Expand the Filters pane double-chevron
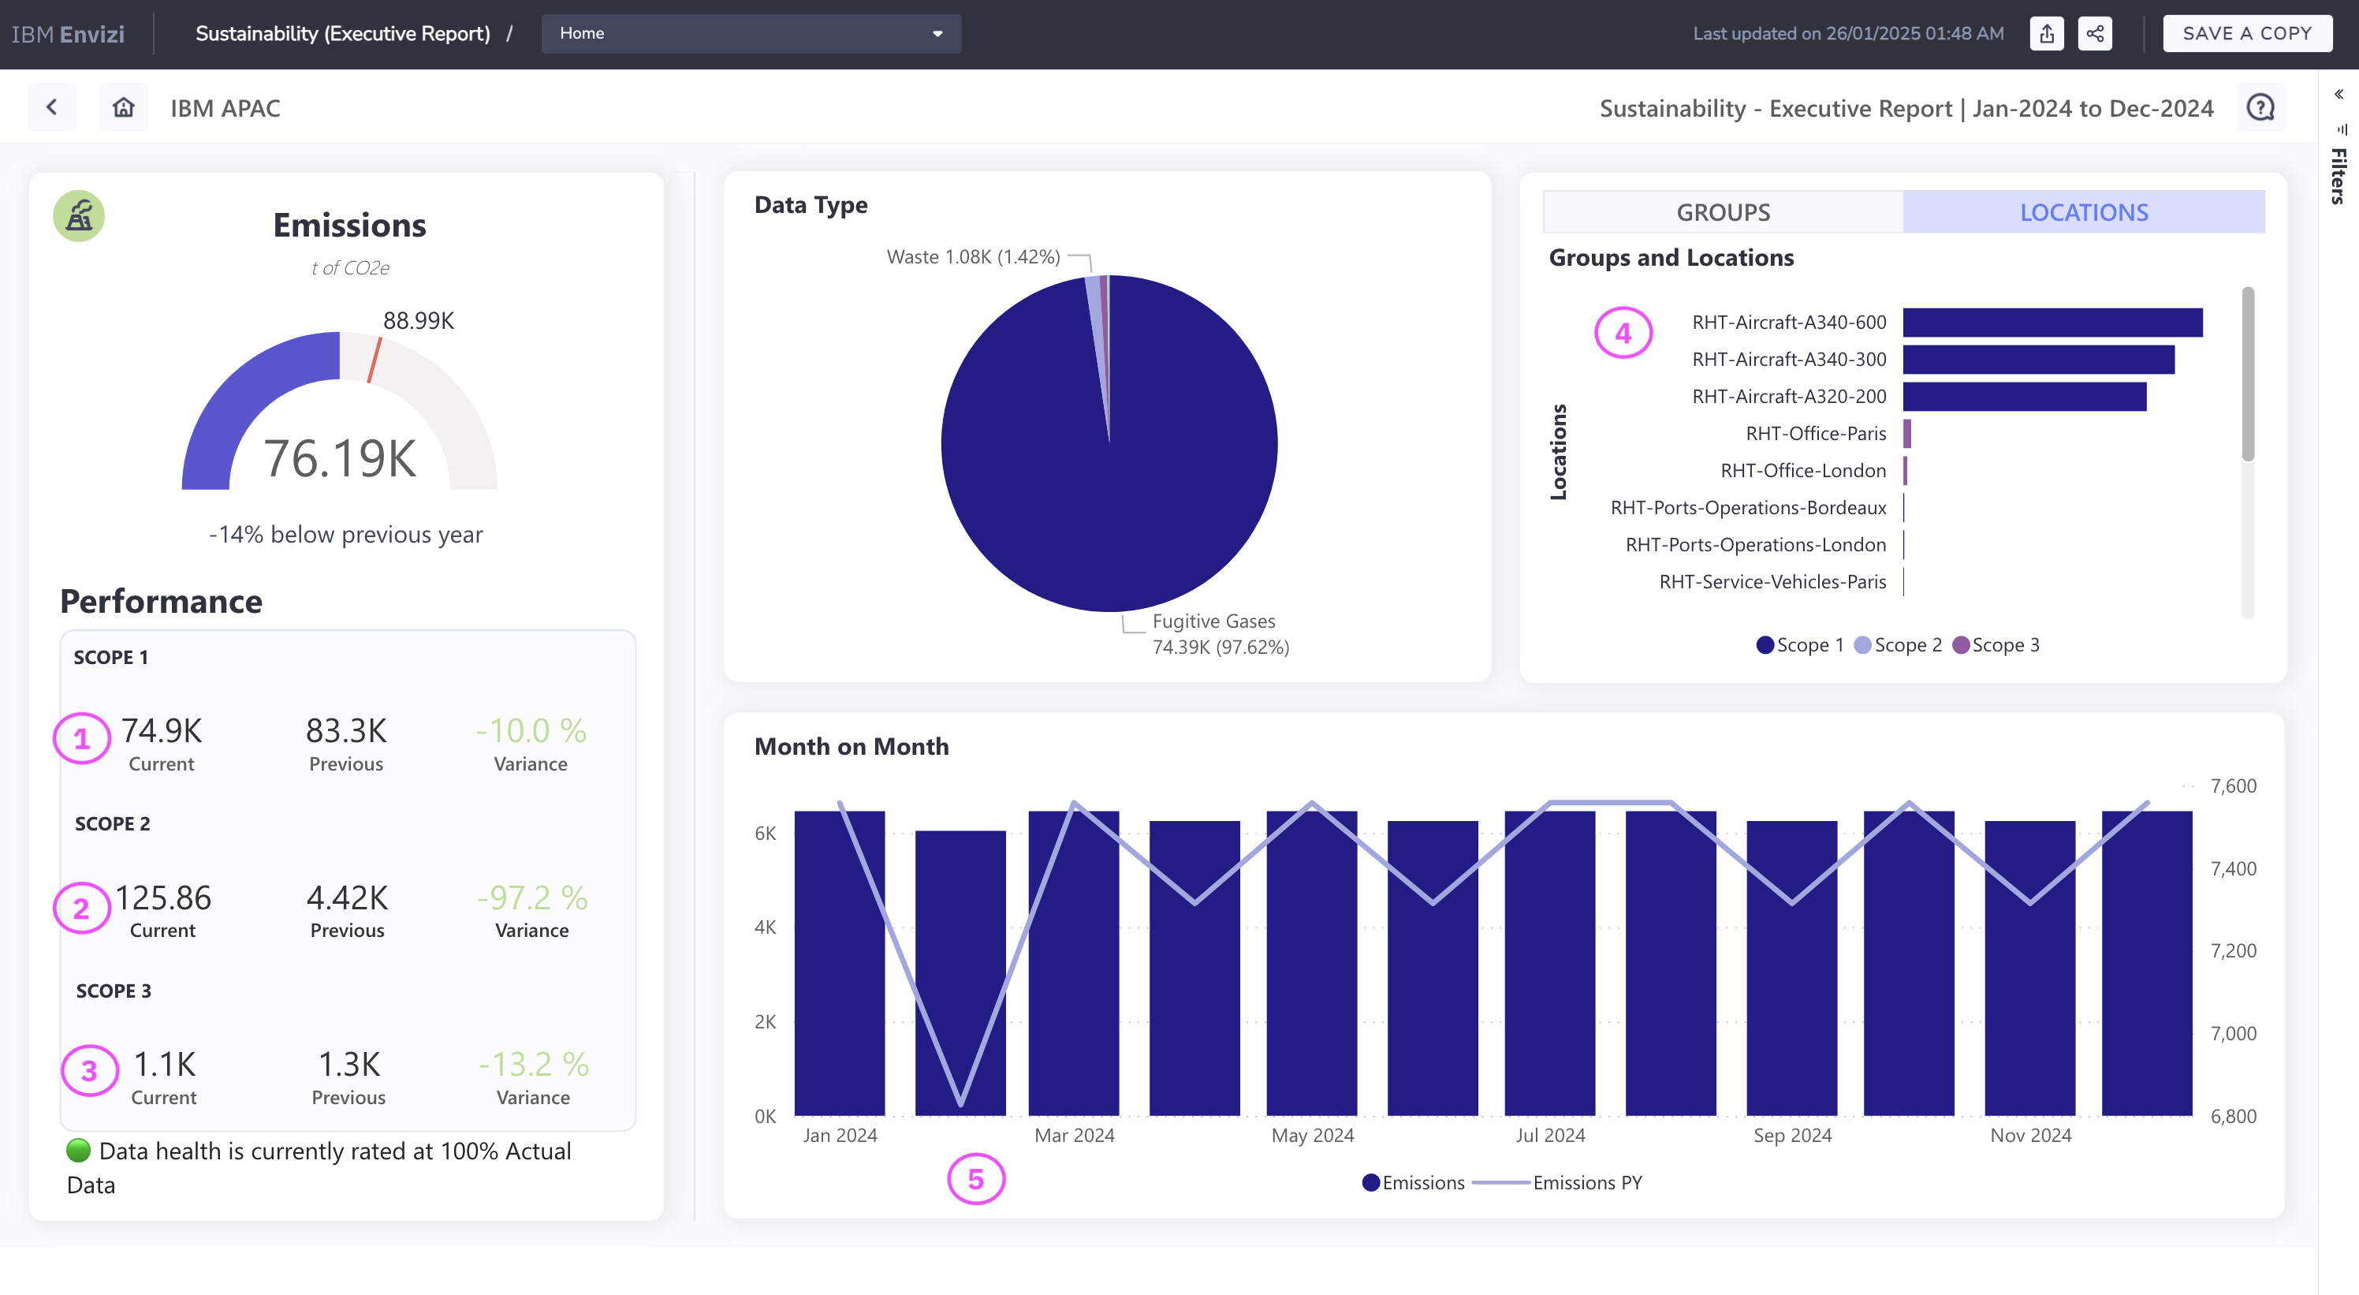This screenshot has width=2359, height=1295. pos(2338,95)
